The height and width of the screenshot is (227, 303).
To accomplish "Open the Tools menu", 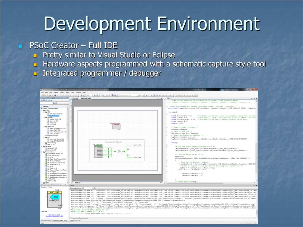I will tap(72, 93).
